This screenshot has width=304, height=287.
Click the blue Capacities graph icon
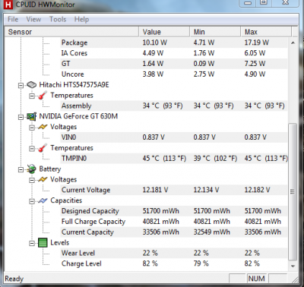coord(43,200)
